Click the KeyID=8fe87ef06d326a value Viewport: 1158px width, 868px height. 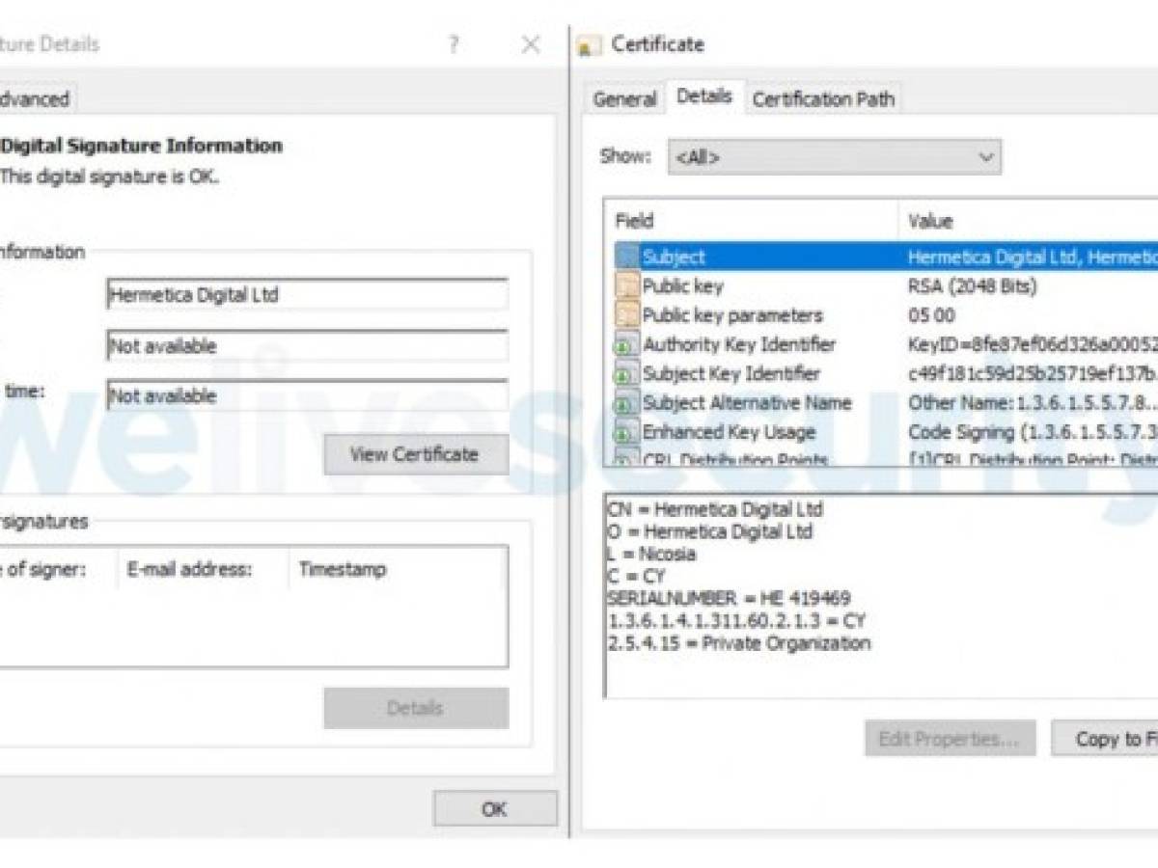click(1033, 344)
